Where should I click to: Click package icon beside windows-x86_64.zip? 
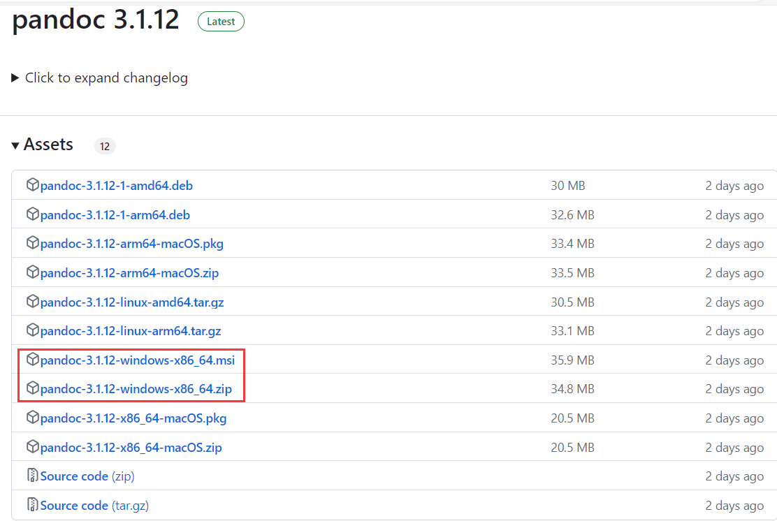[33, 388]
